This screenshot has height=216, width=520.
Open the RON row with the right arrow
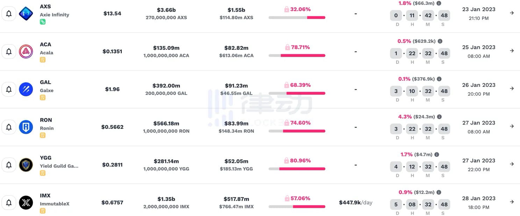511,127
